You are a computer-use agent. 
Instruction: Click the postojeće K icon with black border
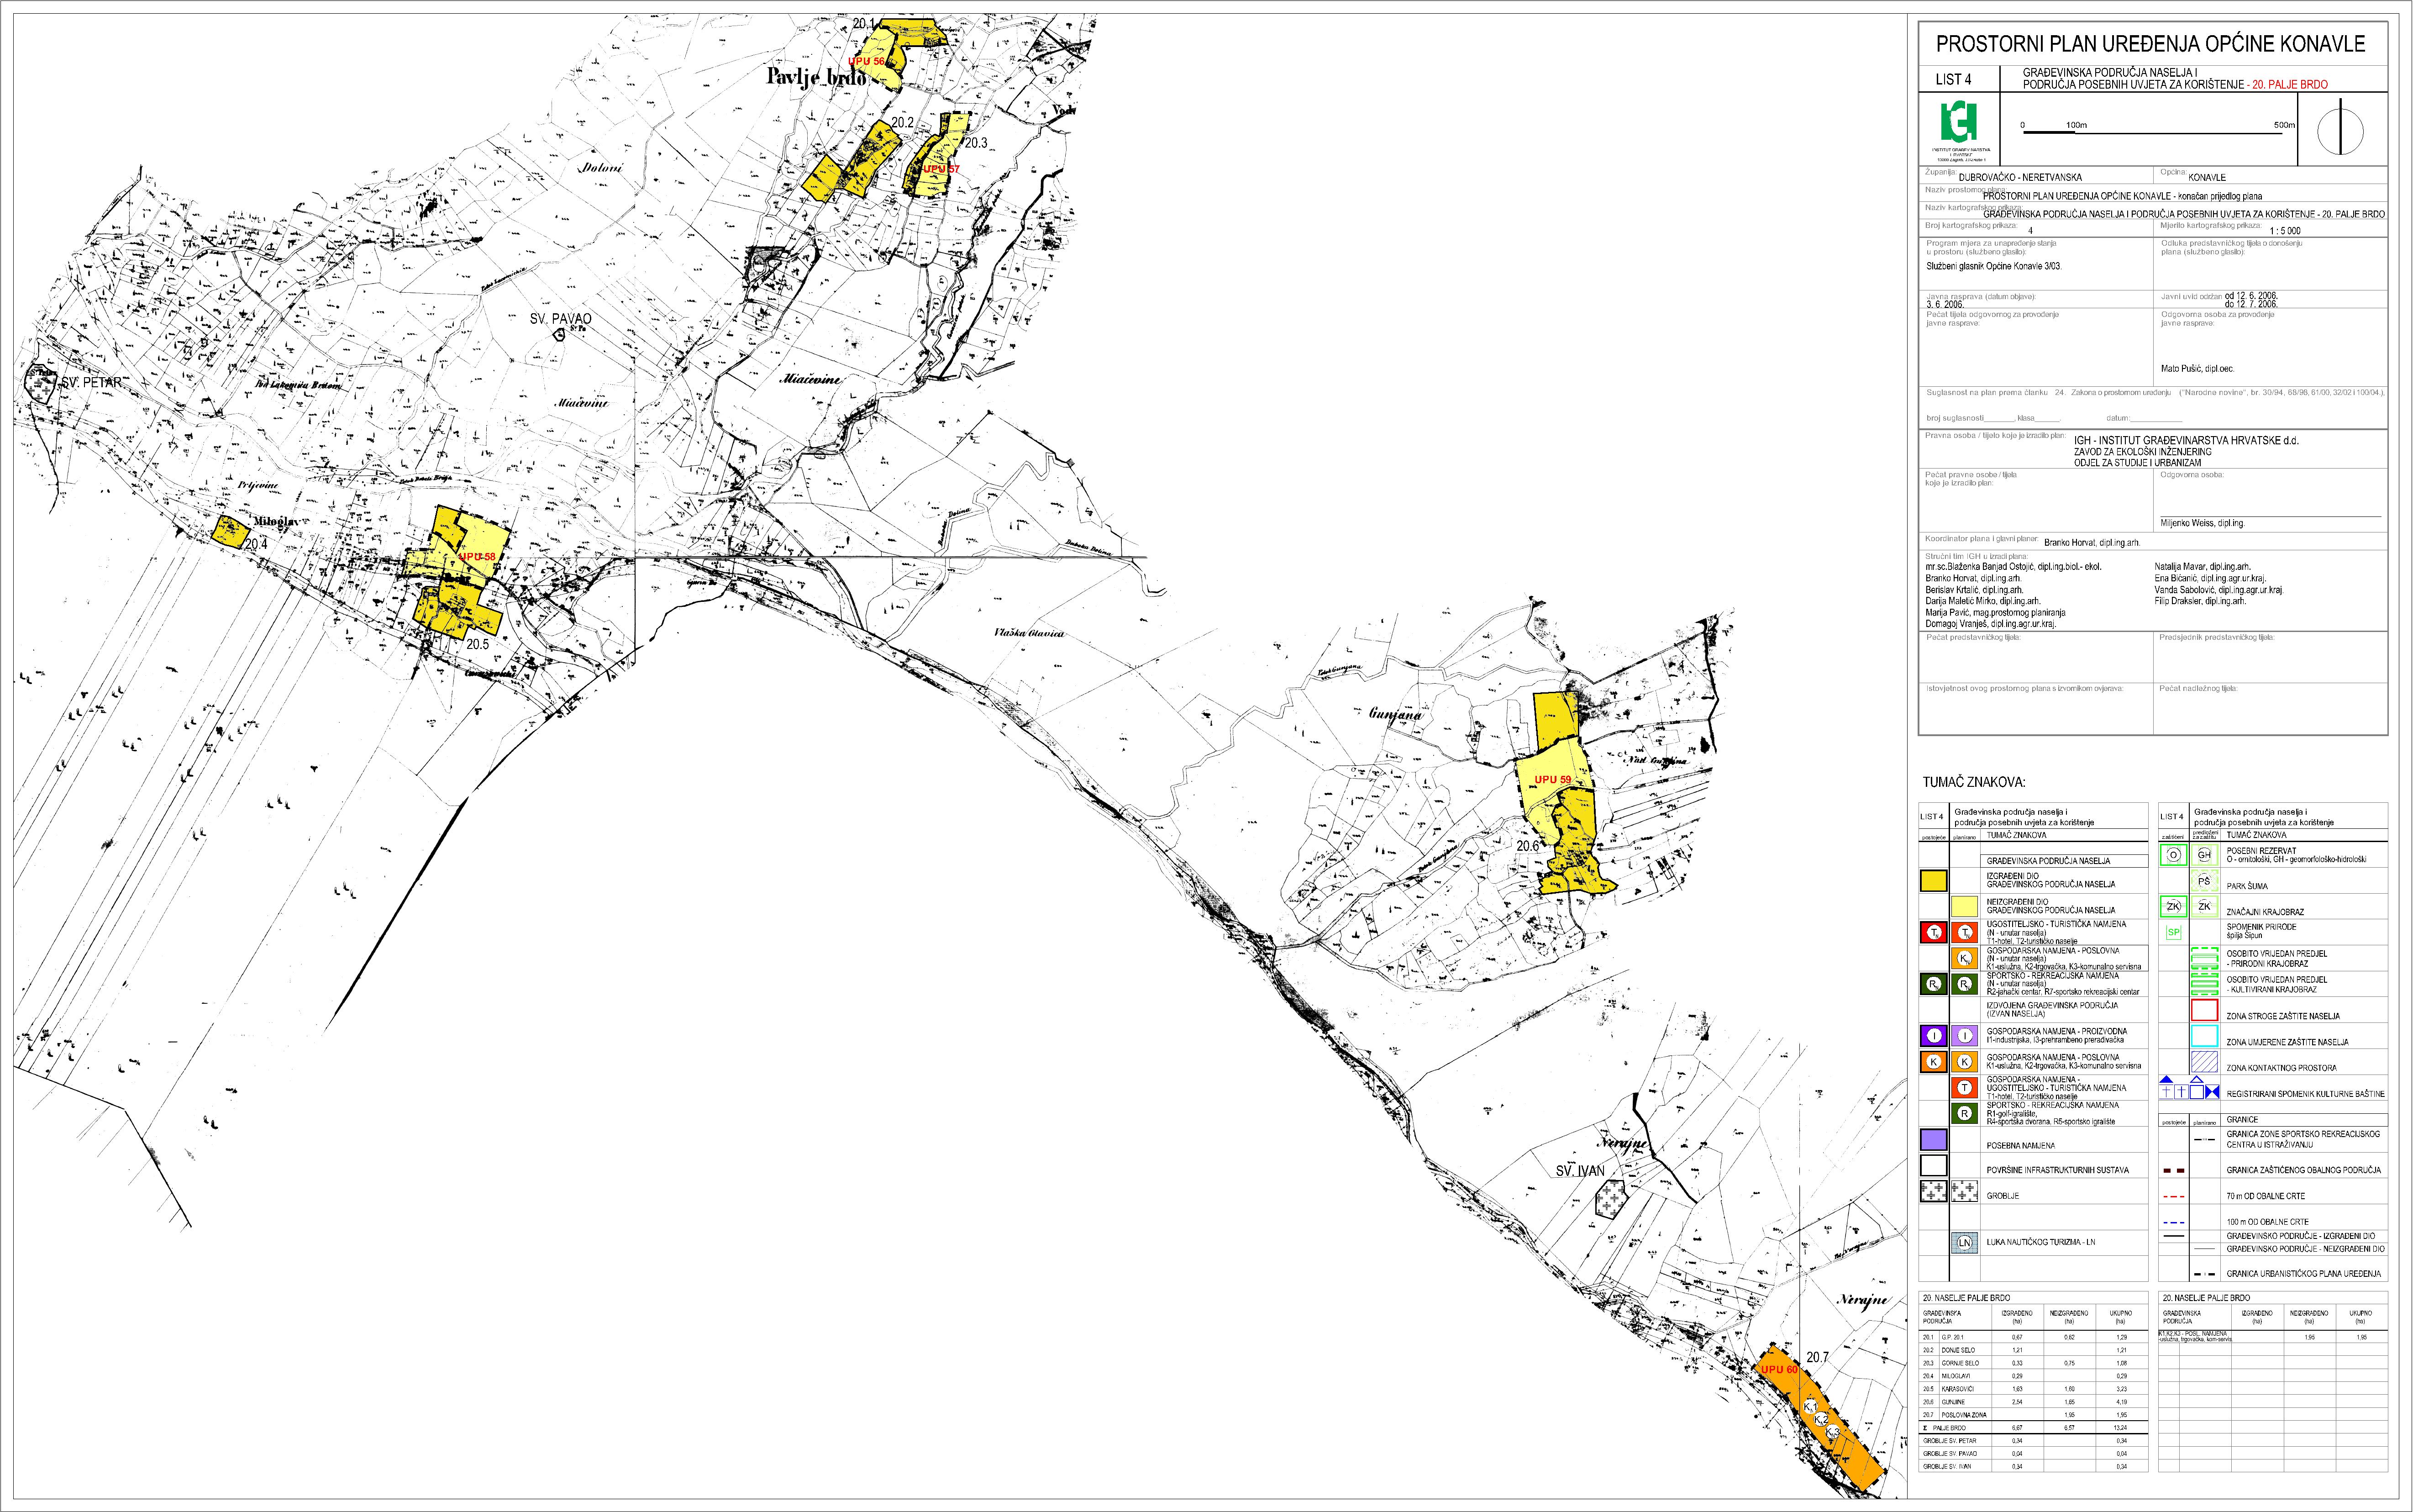[x=1934, y=1062]
